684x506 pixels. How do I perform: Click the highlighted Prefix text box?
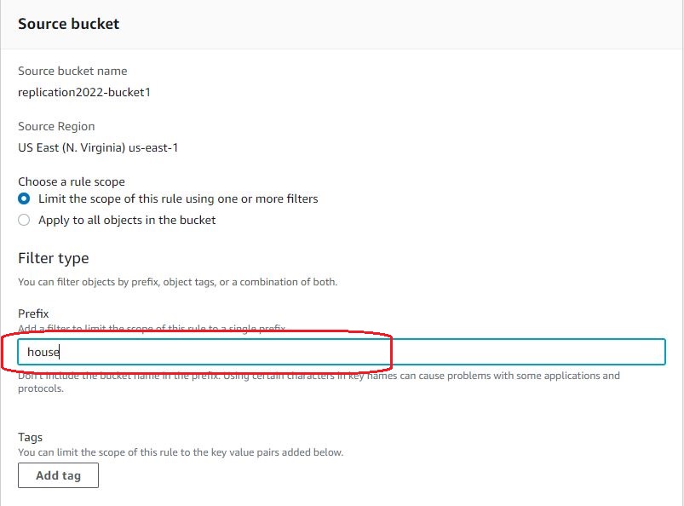coord(341,352)
